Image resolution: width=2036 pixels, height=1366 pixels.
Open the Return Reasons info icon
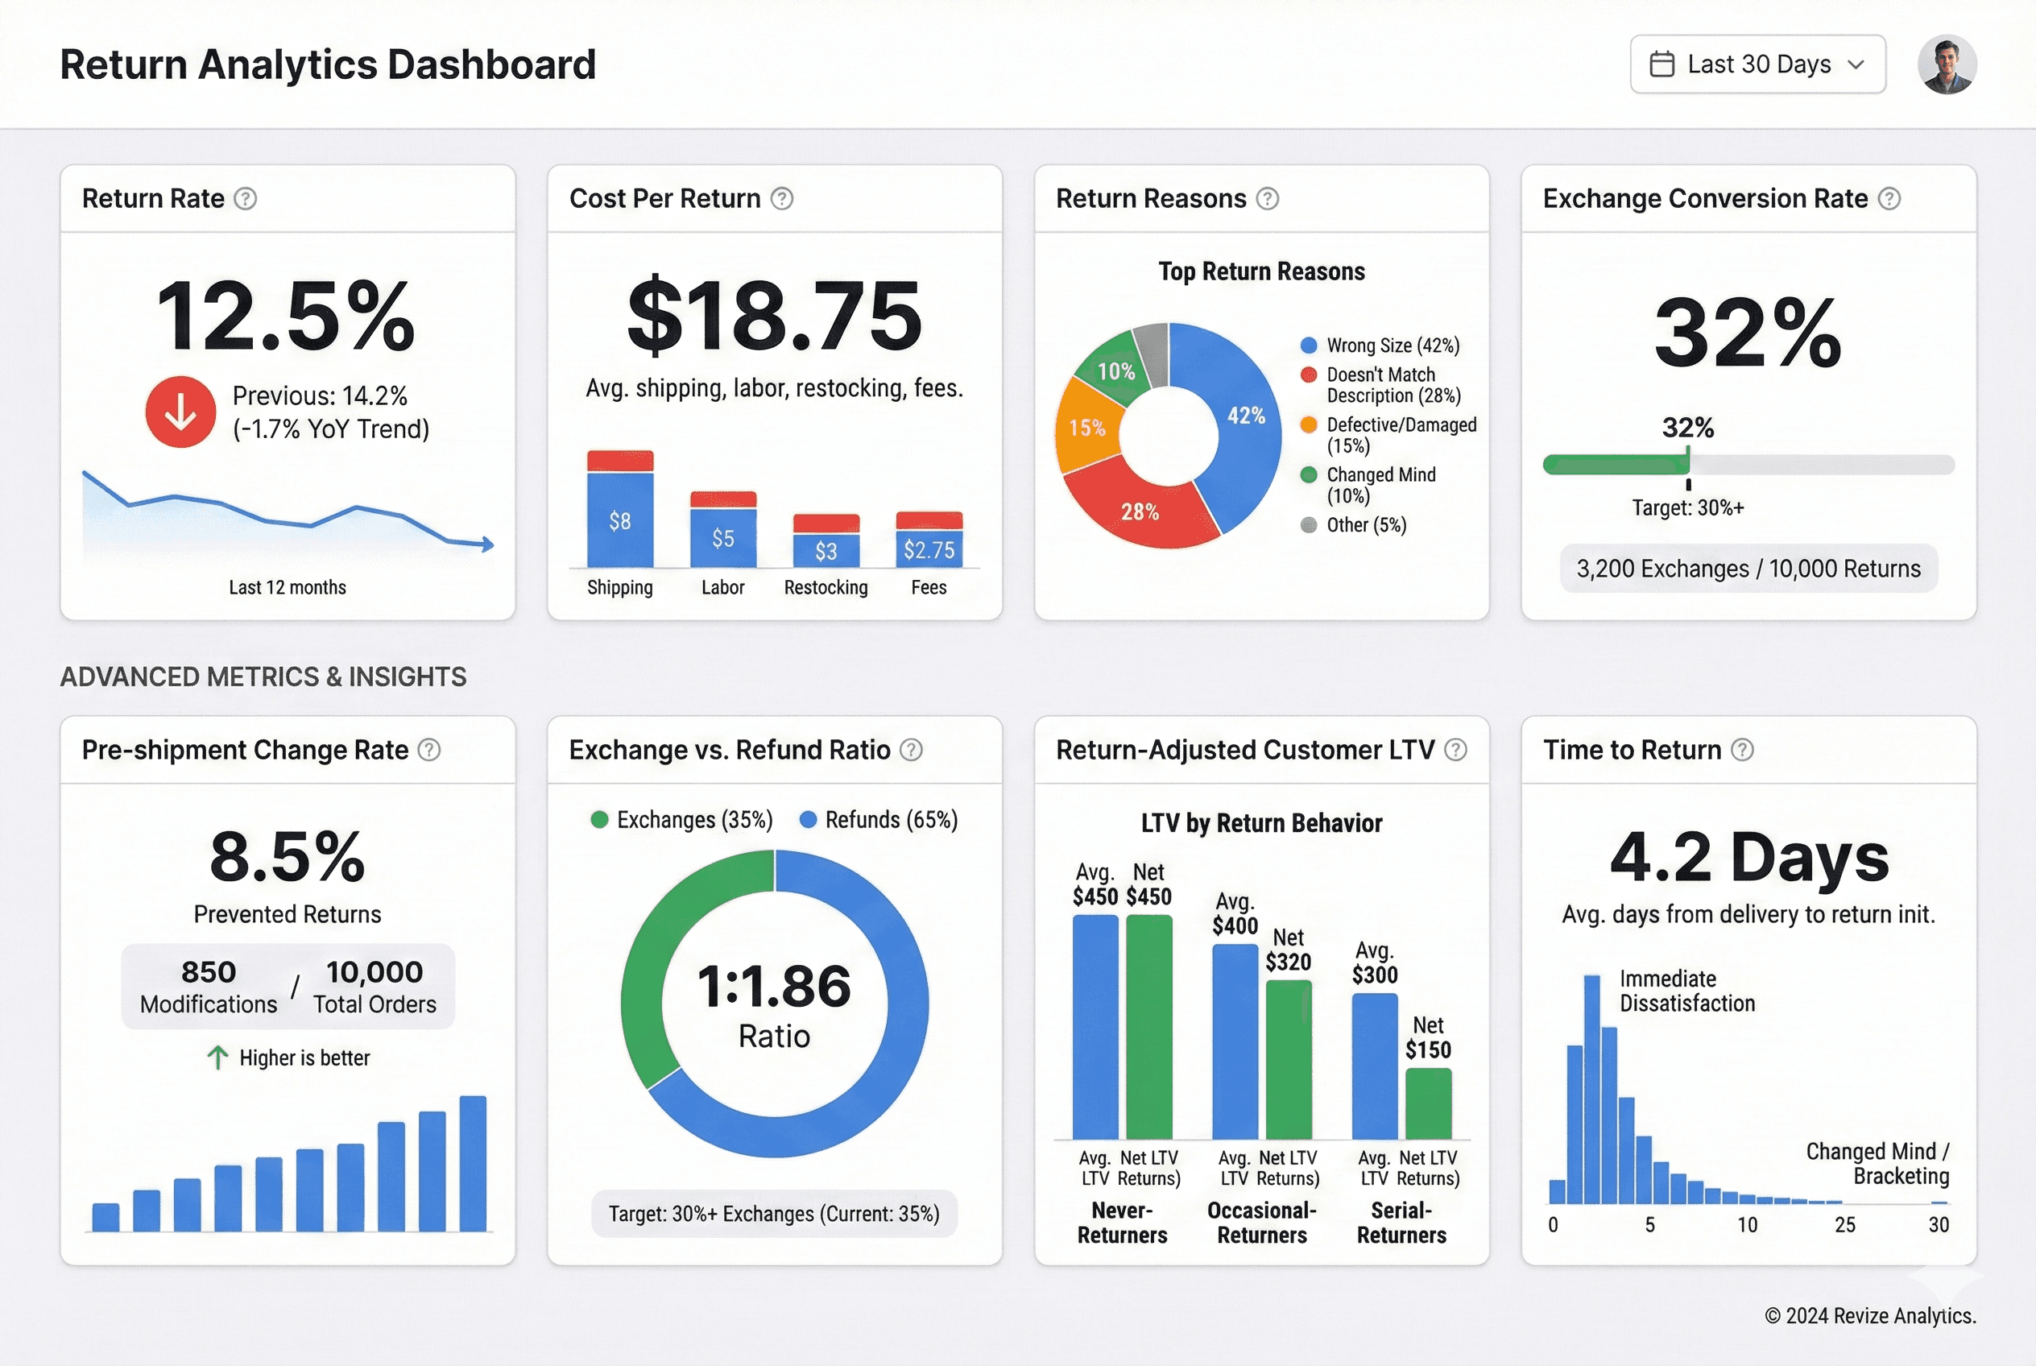coord(1268,199)
